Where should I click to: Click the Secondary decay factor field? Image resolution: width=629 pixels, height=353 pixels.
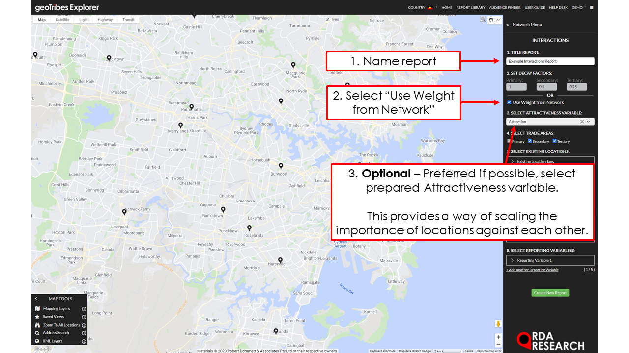click(546, 87)
